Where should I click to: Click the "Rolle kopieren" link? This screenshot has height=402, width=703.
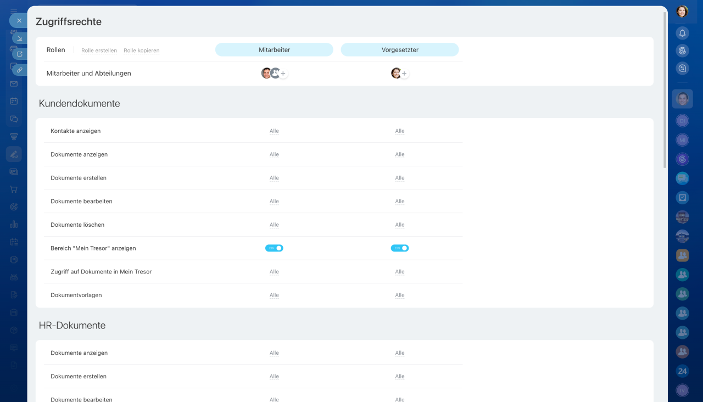click(x=141, y=51)
